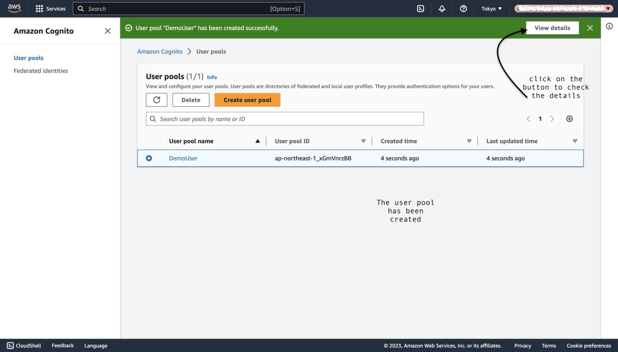The height and width of the screenshot is (352, 618).
Task: Open the Last updated time filter arrow
Action: 575,141
